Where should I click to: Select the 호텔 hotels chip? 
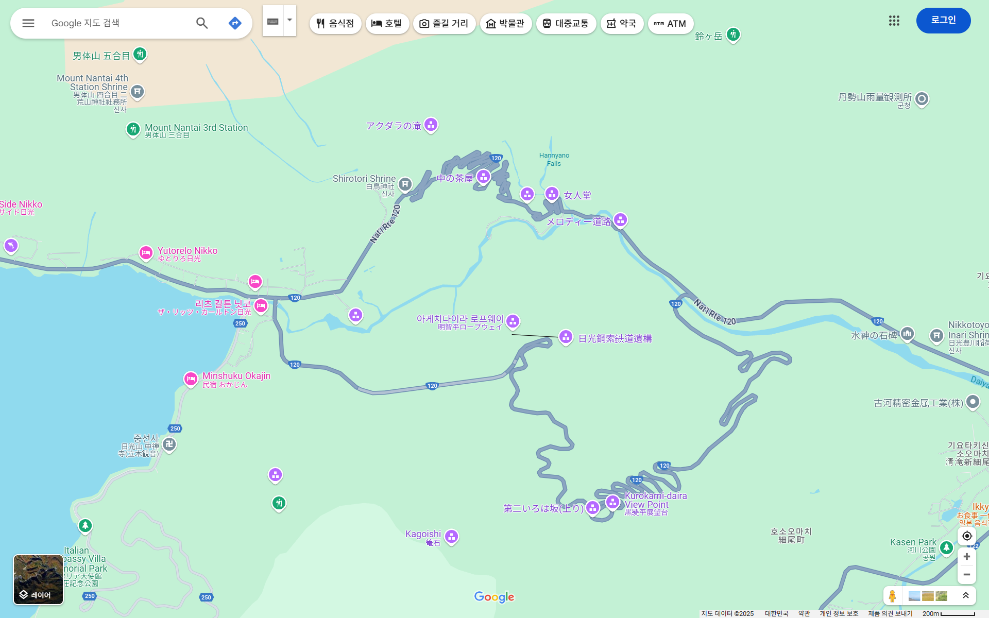point(387,24)
